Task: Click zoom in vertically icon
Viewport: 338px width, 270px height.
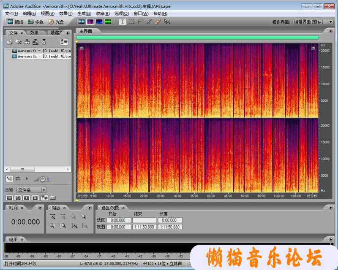Action: (x=74, y=226)
